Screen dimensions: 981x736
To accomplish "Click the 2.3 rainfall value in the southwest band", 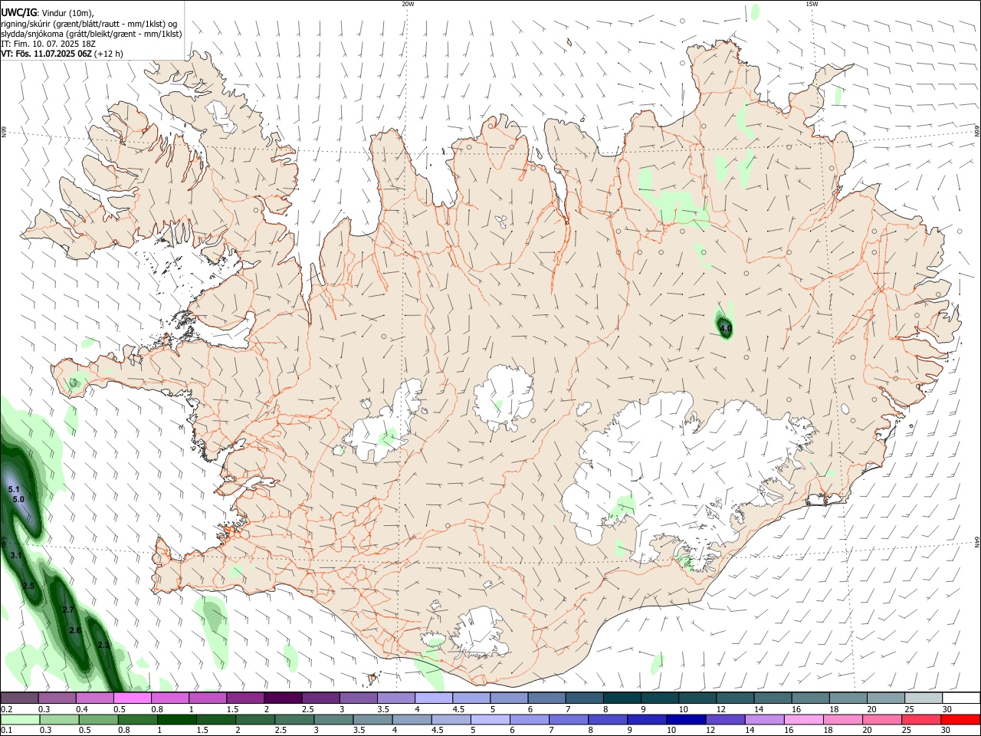I will (x=104, y=645).
